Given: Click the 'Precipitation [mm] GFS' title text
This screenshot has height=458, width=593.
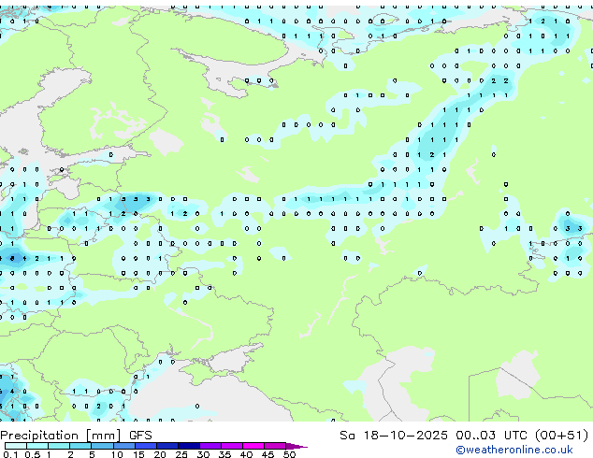Looking at the screenshot, I should [x=76, y=436].
